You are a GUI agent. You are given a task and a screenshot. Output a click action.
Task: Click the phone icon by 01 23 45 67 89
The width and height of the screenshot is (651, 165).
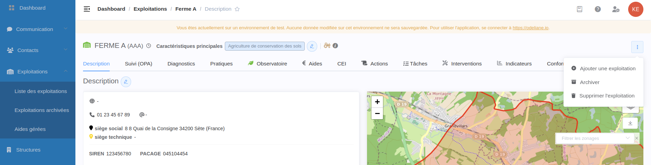point(92,115)
